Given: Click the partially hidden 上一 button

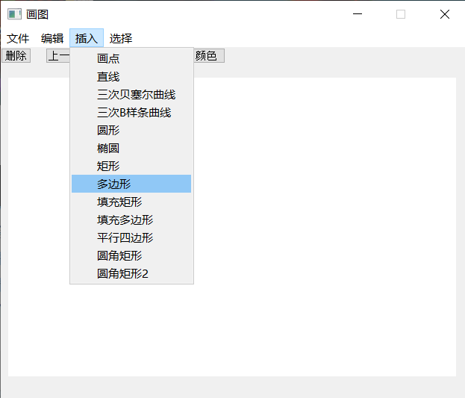Looking at the screenshot, I should pyautogui.click(x=58, y=56).
